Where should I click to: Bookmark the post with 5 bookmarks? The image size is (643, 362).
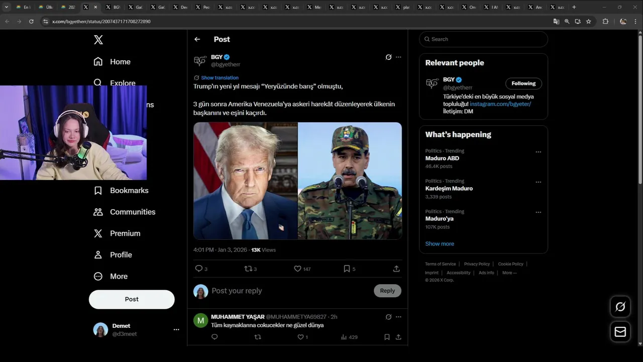347,269
